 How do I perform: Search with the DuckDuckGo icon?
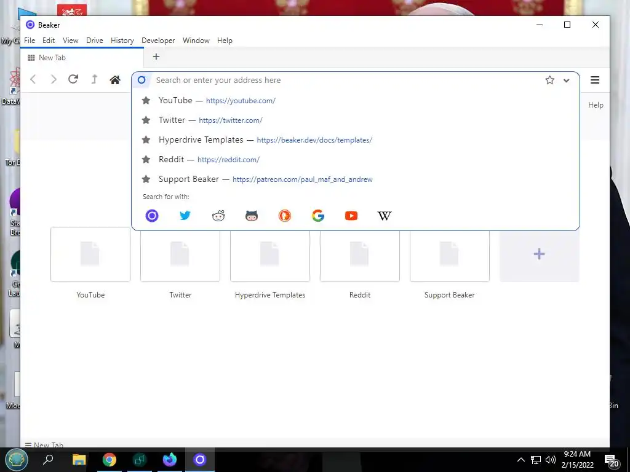285,216
